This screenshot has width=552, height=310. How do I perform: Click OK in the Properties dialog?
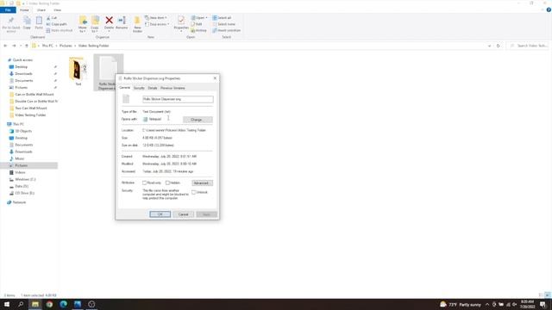[x=160, y=214]
